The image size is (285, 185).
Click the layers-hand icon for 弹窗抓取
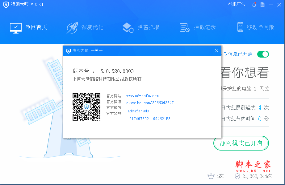click(128, 28)
